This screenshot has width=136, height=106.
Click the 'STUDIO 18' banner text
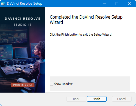coord(23,25)
